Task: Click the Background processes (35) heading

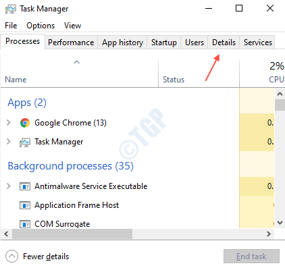Action: click(71, 166)
